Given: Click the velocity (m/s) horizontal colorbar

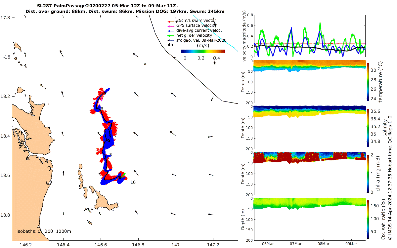Looking at the screenshot, I should point(203,51).
